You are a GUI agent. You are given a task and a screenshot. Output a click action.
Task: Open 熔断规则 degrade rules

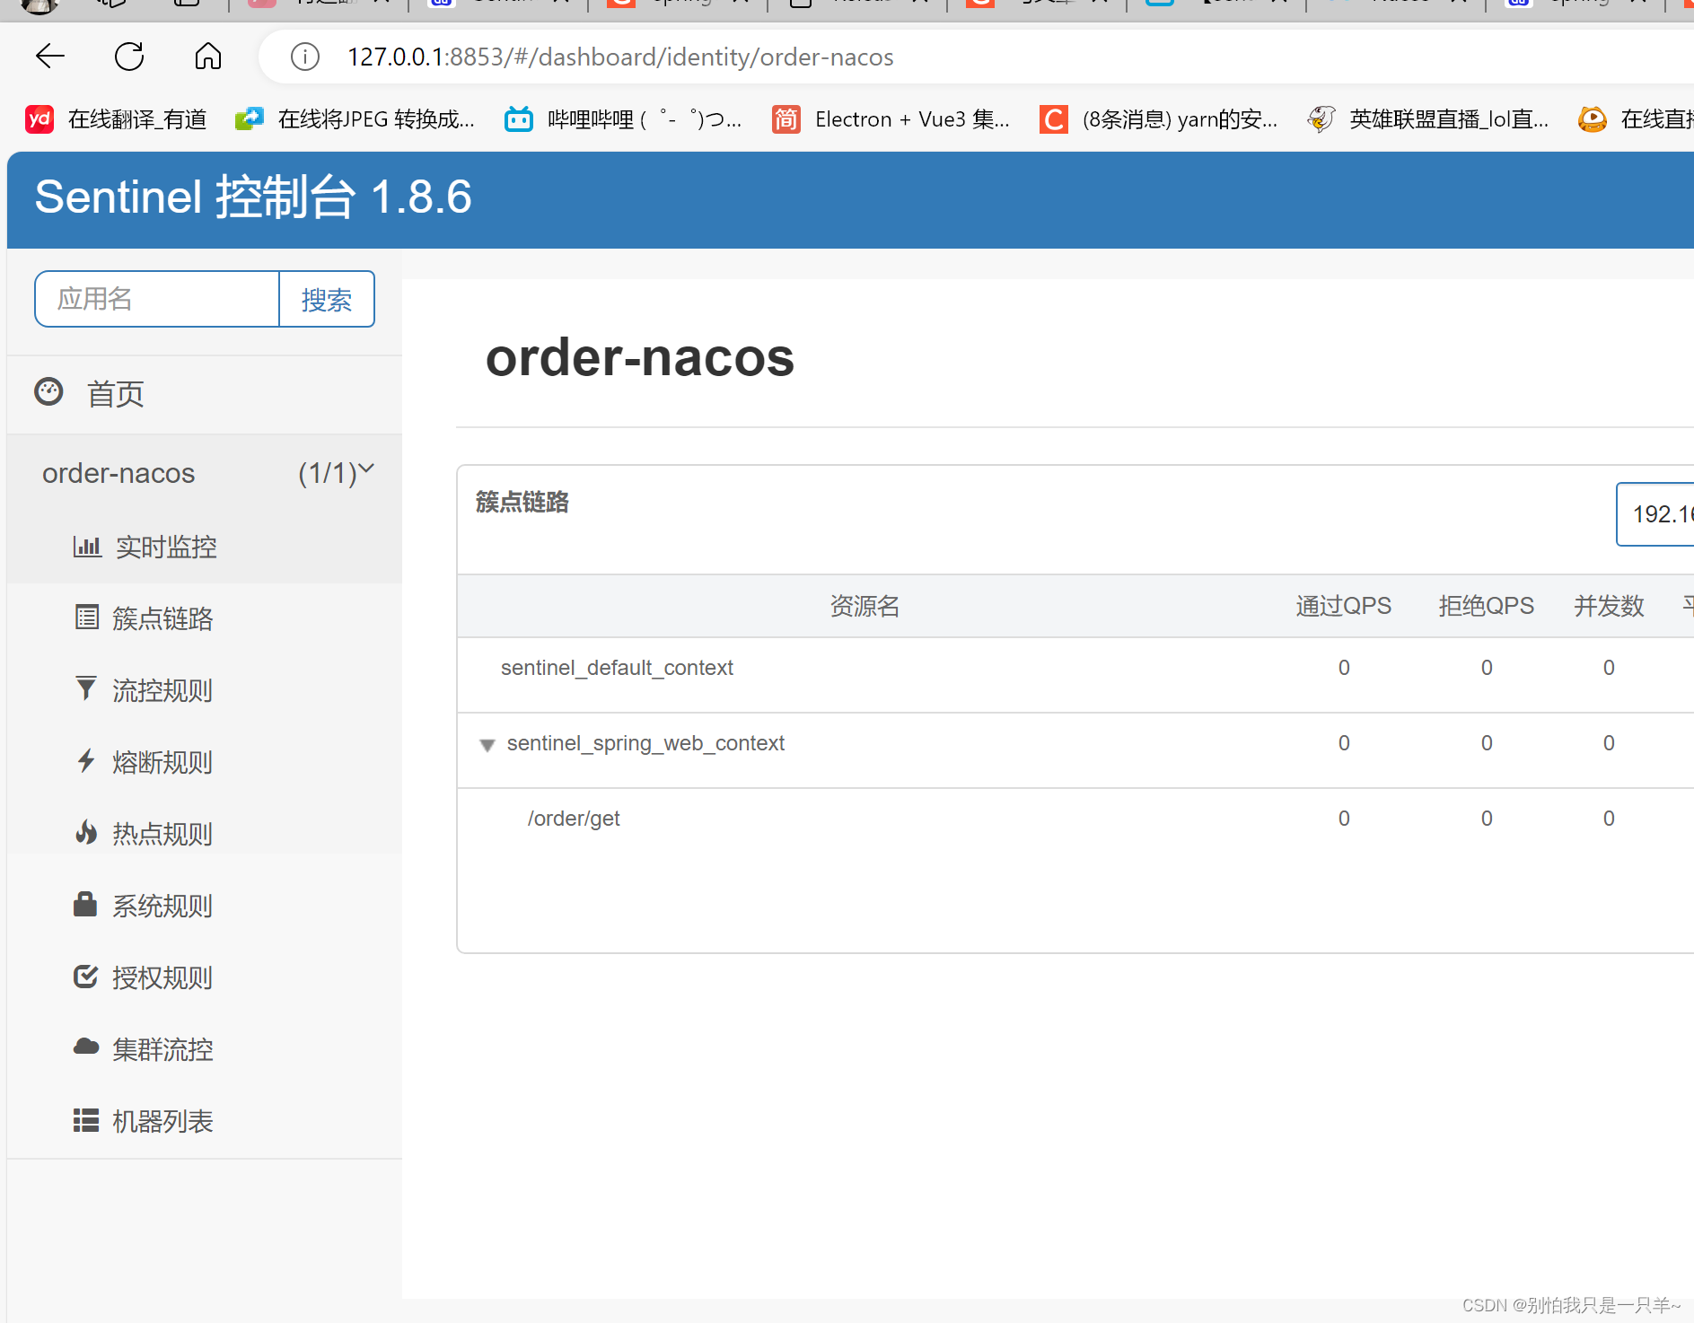click(x=205, y=762)
